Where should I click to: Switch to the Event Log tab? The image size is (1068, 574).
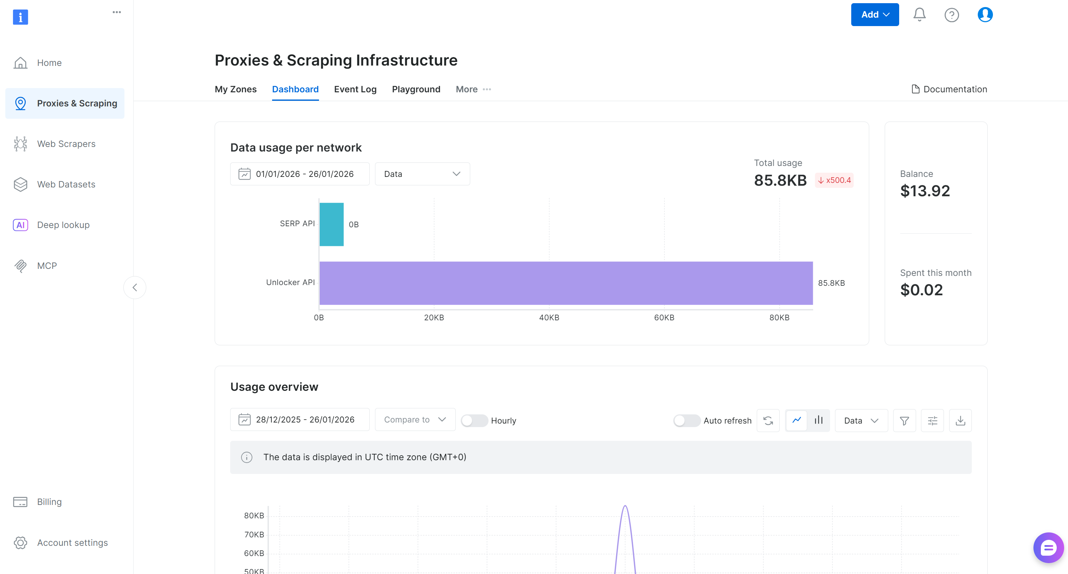click(355, 89)
